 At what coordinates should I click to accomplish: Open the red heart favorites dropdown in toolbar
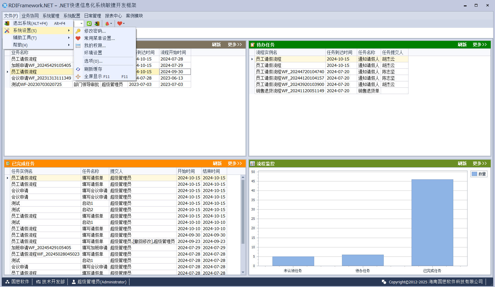point(121,24)
